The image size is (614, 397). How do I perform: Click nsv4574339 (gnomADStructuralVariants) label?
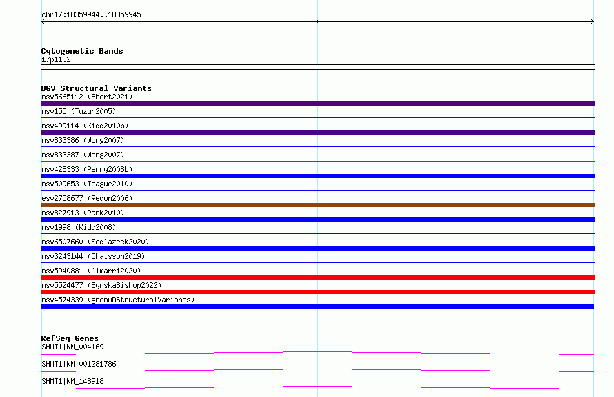[118, 300]
